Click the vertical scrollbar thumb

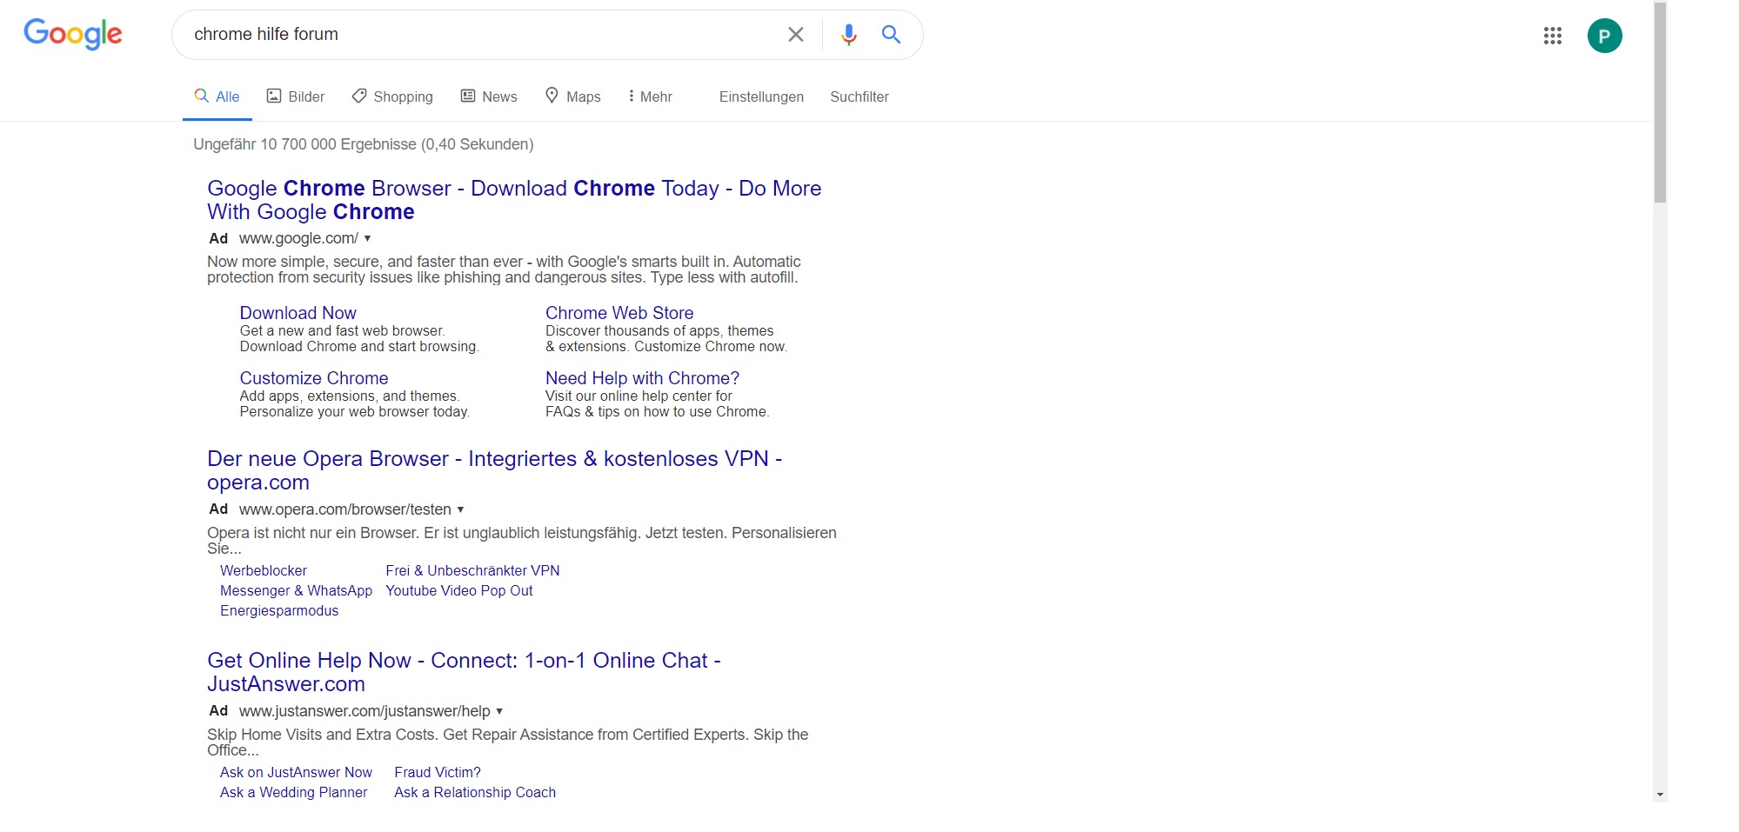[1660, 103]
